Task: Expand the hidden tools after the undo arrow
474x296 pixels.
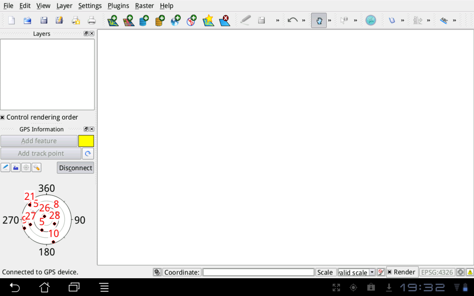Action: (x=304, y=20)
